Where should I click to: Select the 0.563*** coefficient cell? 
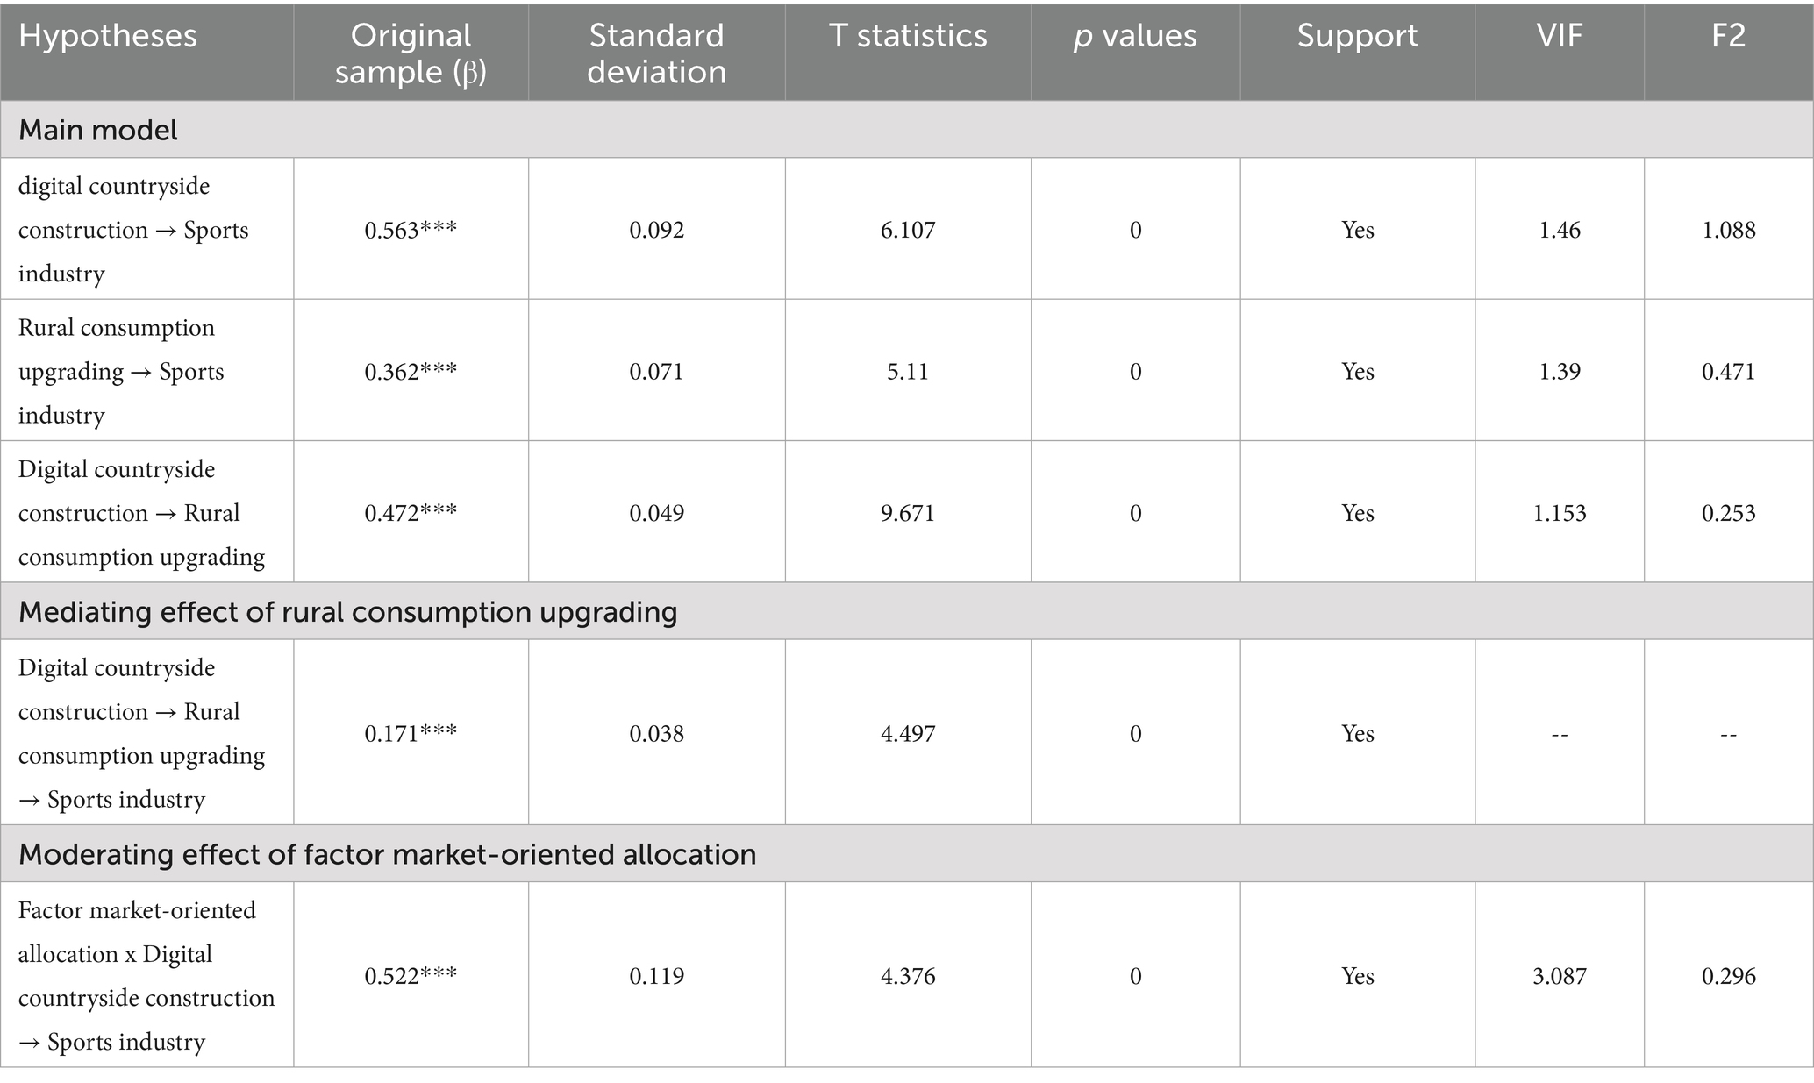[411, 230]
